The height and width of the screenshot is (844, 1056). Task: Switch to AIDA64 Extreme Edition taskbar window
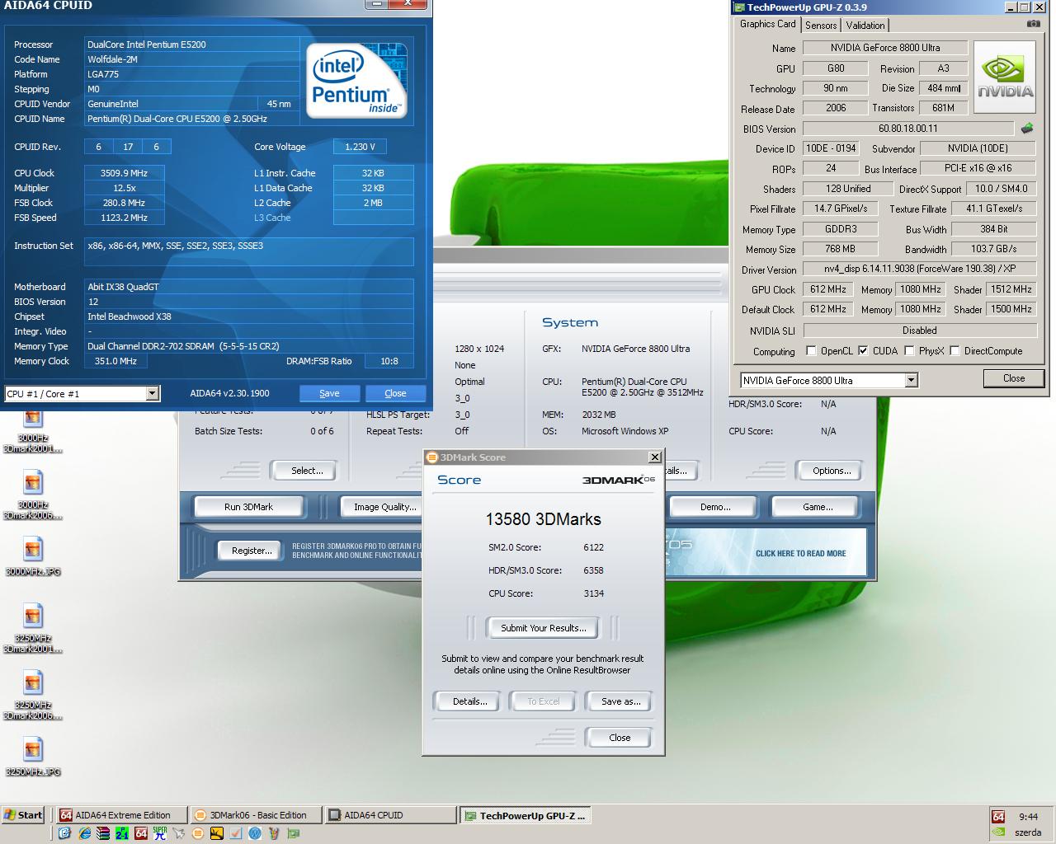tap(122, 815)
